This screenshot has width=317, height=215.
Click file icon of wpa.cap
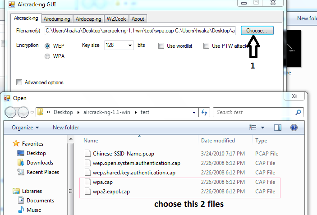pos(87,182)
